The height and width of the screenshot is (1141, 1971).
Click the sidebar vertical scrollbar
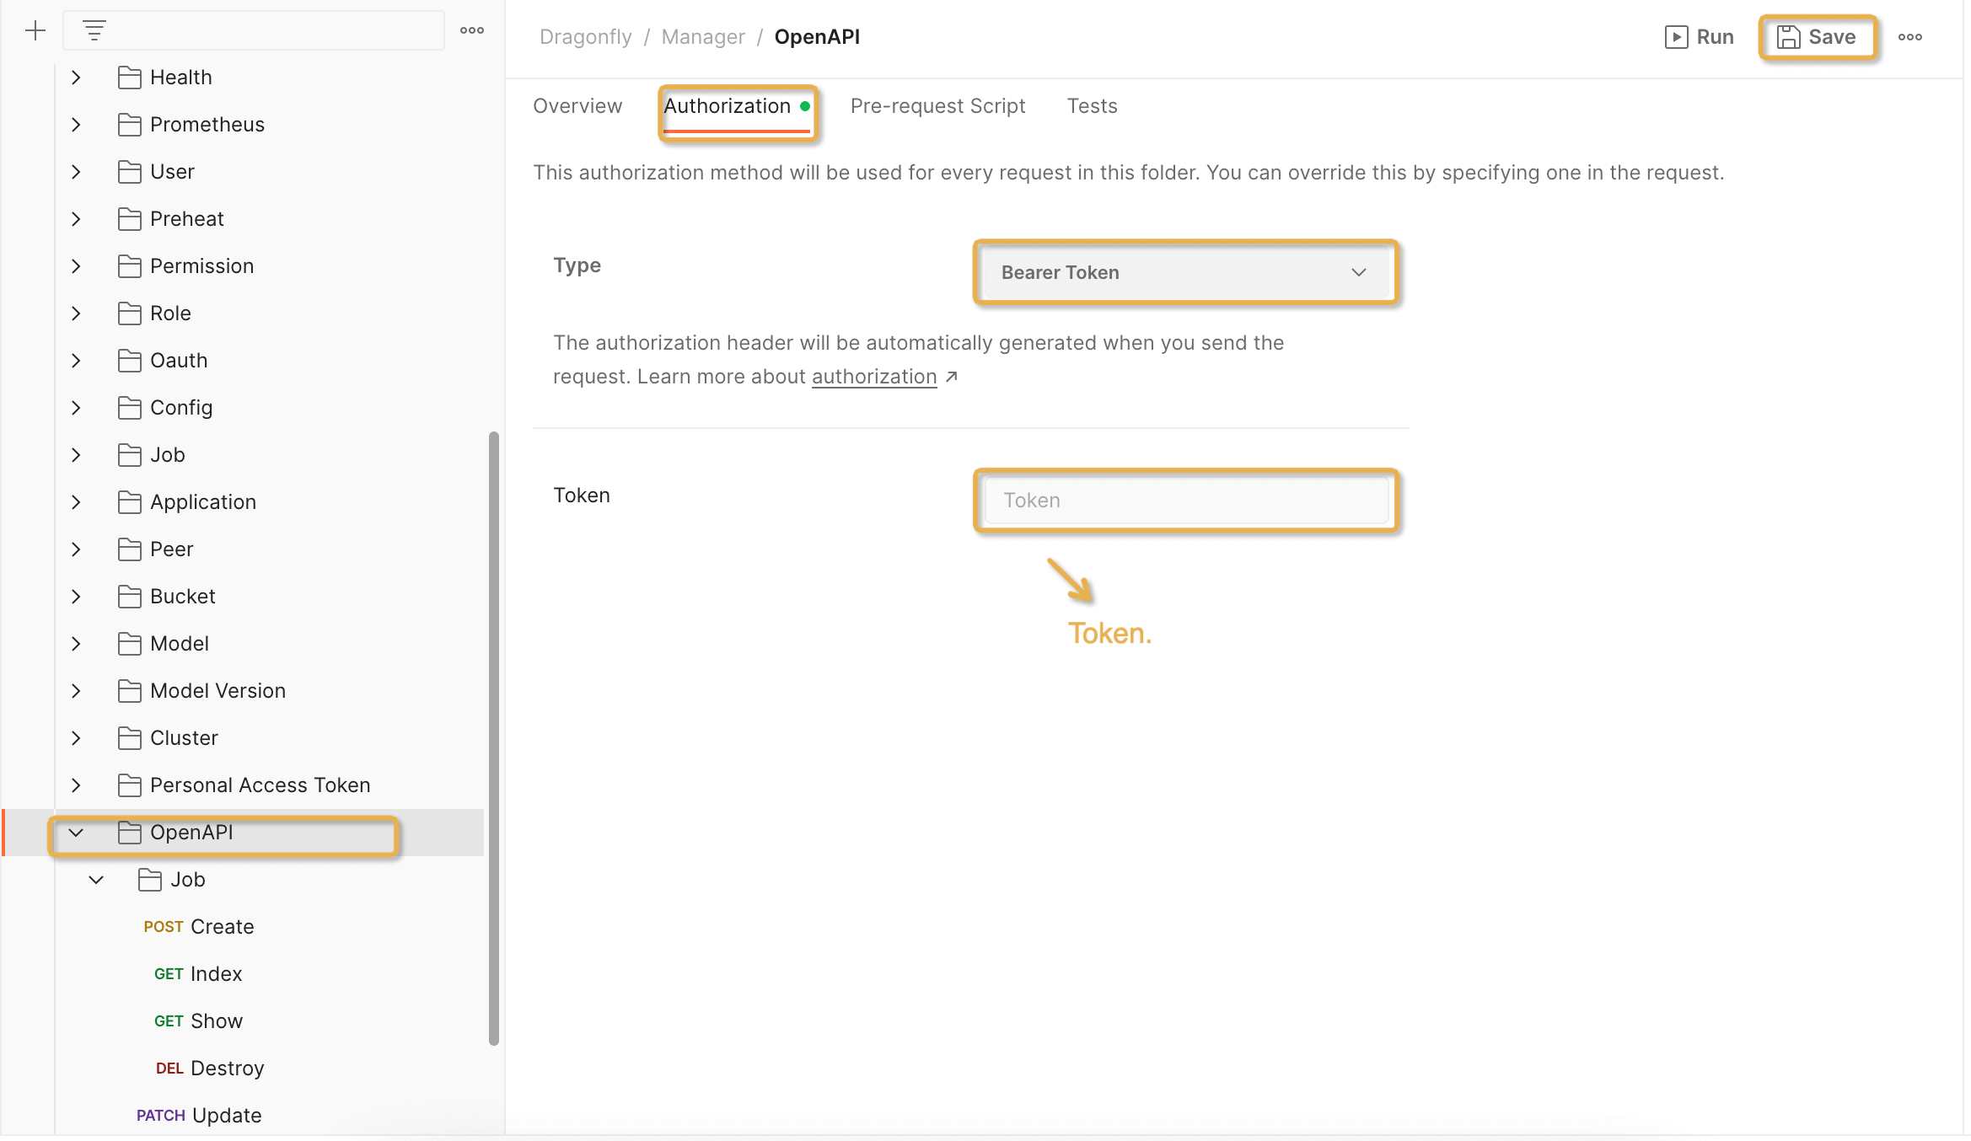tap(494, 738)
